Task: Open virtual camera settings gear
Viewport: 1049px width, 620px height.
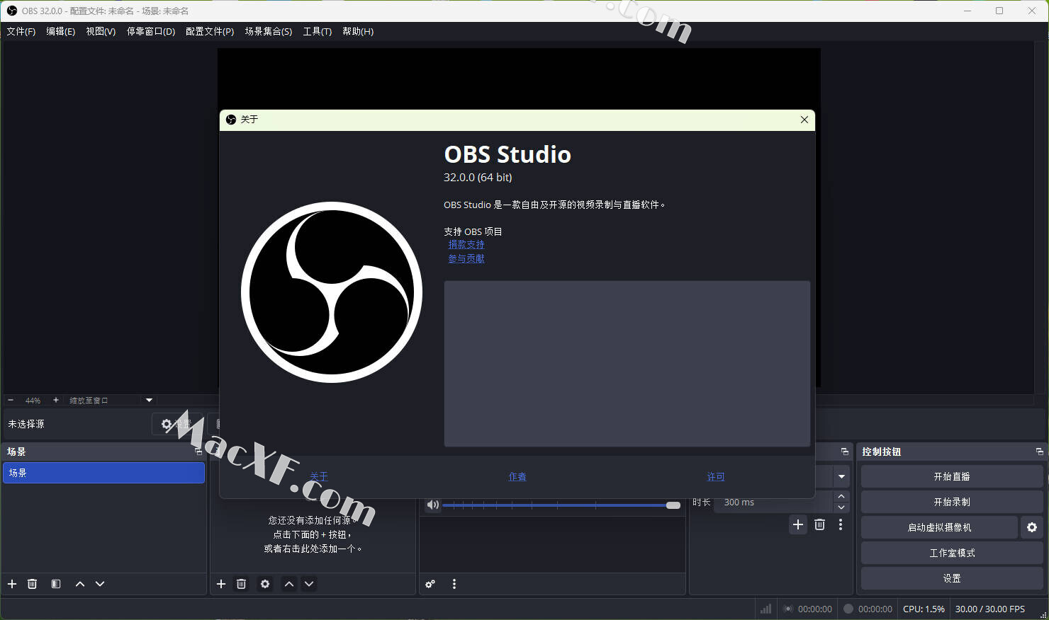Action: click(1031, 527)
